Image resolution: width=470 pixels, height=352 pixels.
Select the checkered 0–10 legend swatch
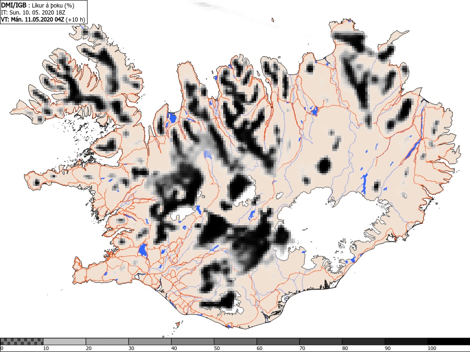pos(22,342)
